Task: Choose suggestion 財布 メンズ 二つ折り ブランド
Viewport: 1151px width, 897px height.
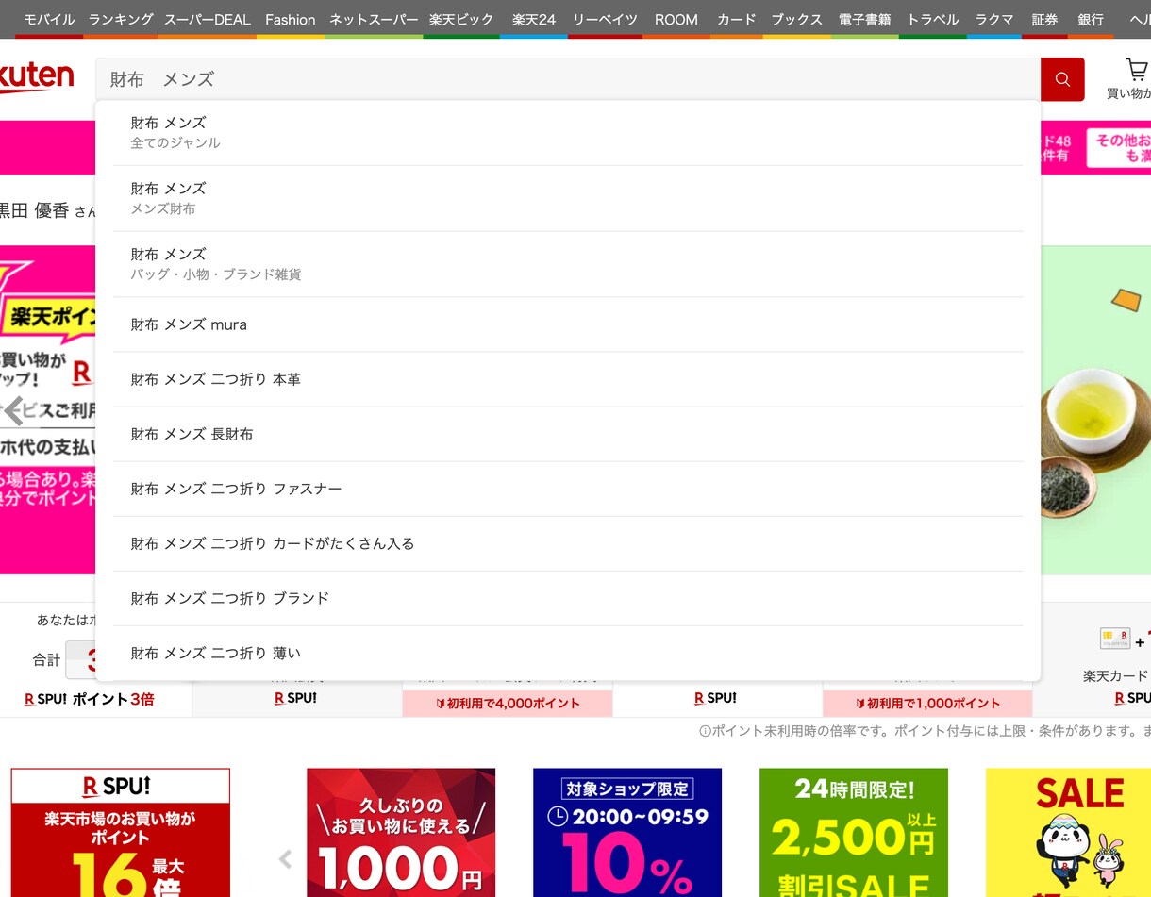Action: (x=568, y=598)
